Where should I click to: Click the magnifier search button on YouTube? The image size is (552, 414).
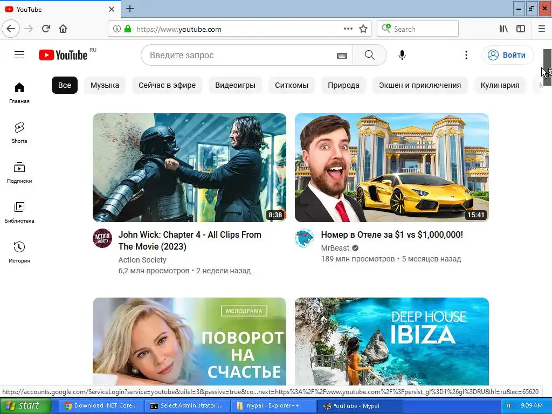pyautogui.click(x=369, y=55)
